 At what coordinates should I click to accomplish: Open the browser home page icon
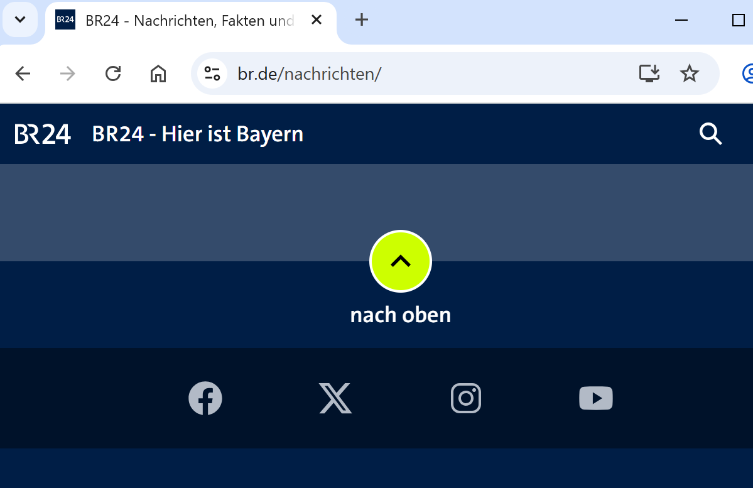tap(158, 74)
